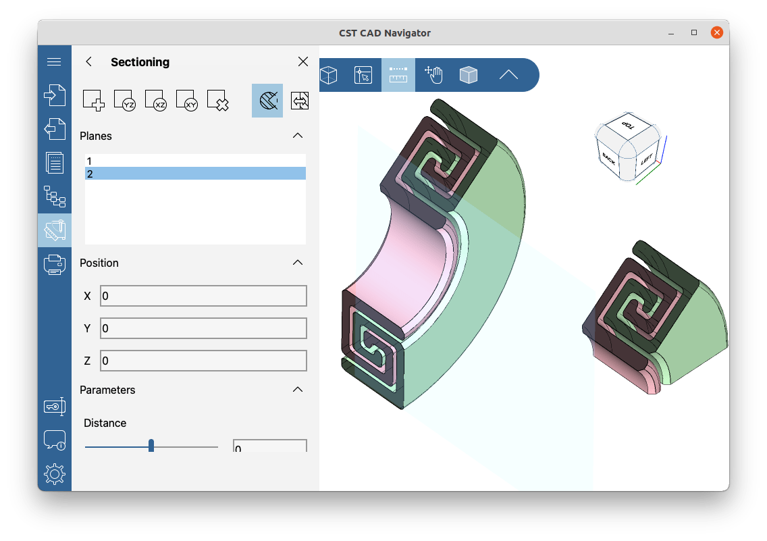This screenshot has height=541, width=767.
Task: Collapse the Parameters section
Action: (298, 390)
